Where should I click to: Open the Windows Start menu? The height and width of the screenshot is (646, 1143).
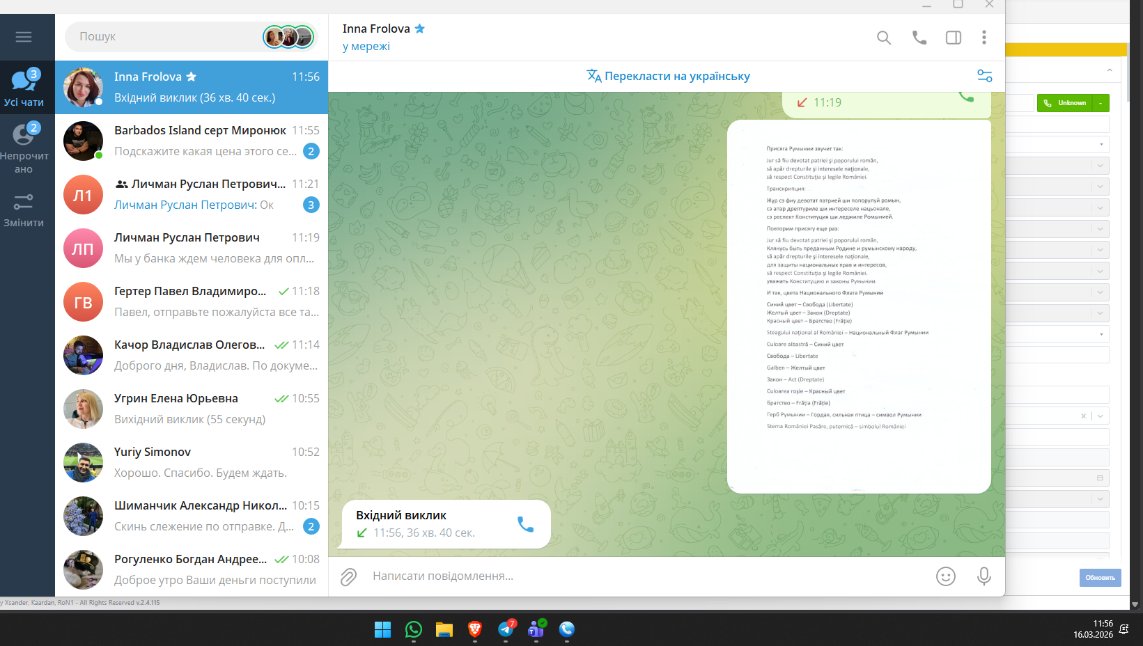383,629
